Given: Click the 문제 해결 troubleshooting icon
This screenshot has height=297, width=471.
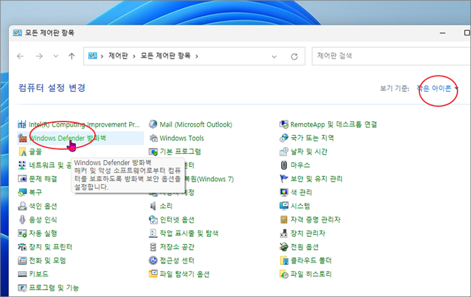Looking at the screenshot, I should [x=22, y=179].
